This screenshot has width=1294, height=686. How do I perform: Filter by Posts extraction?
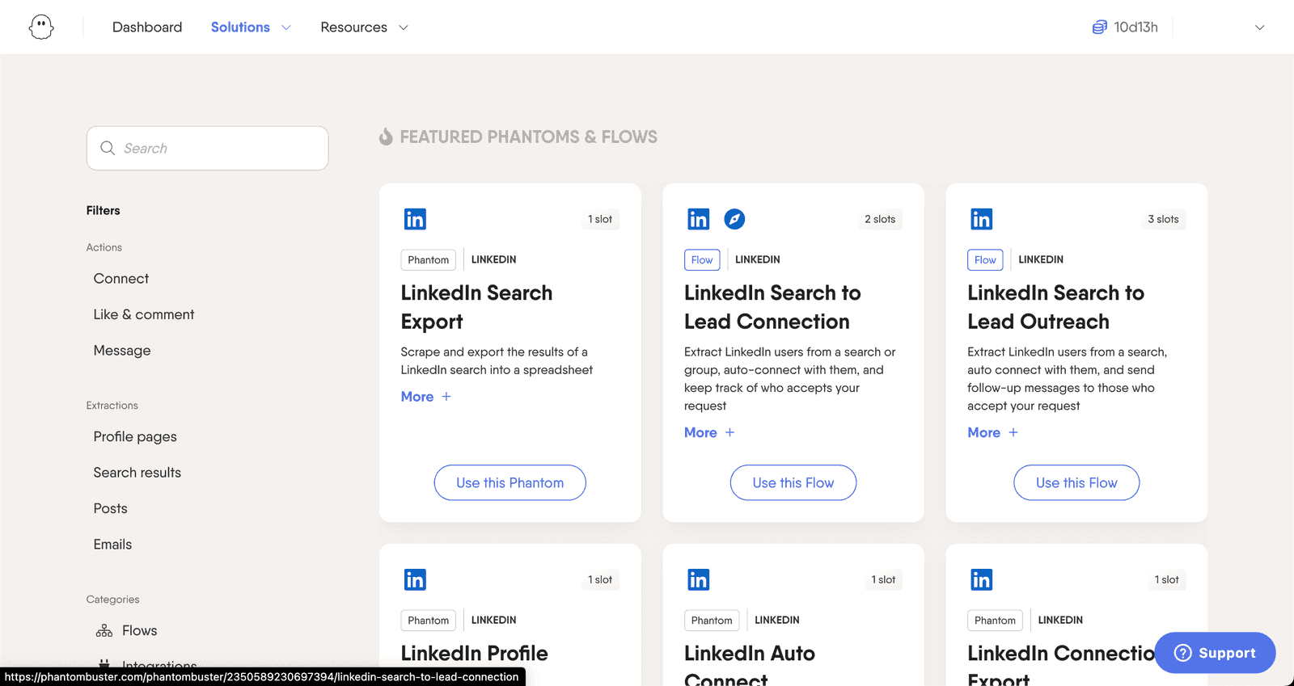(x=110, y=508)
